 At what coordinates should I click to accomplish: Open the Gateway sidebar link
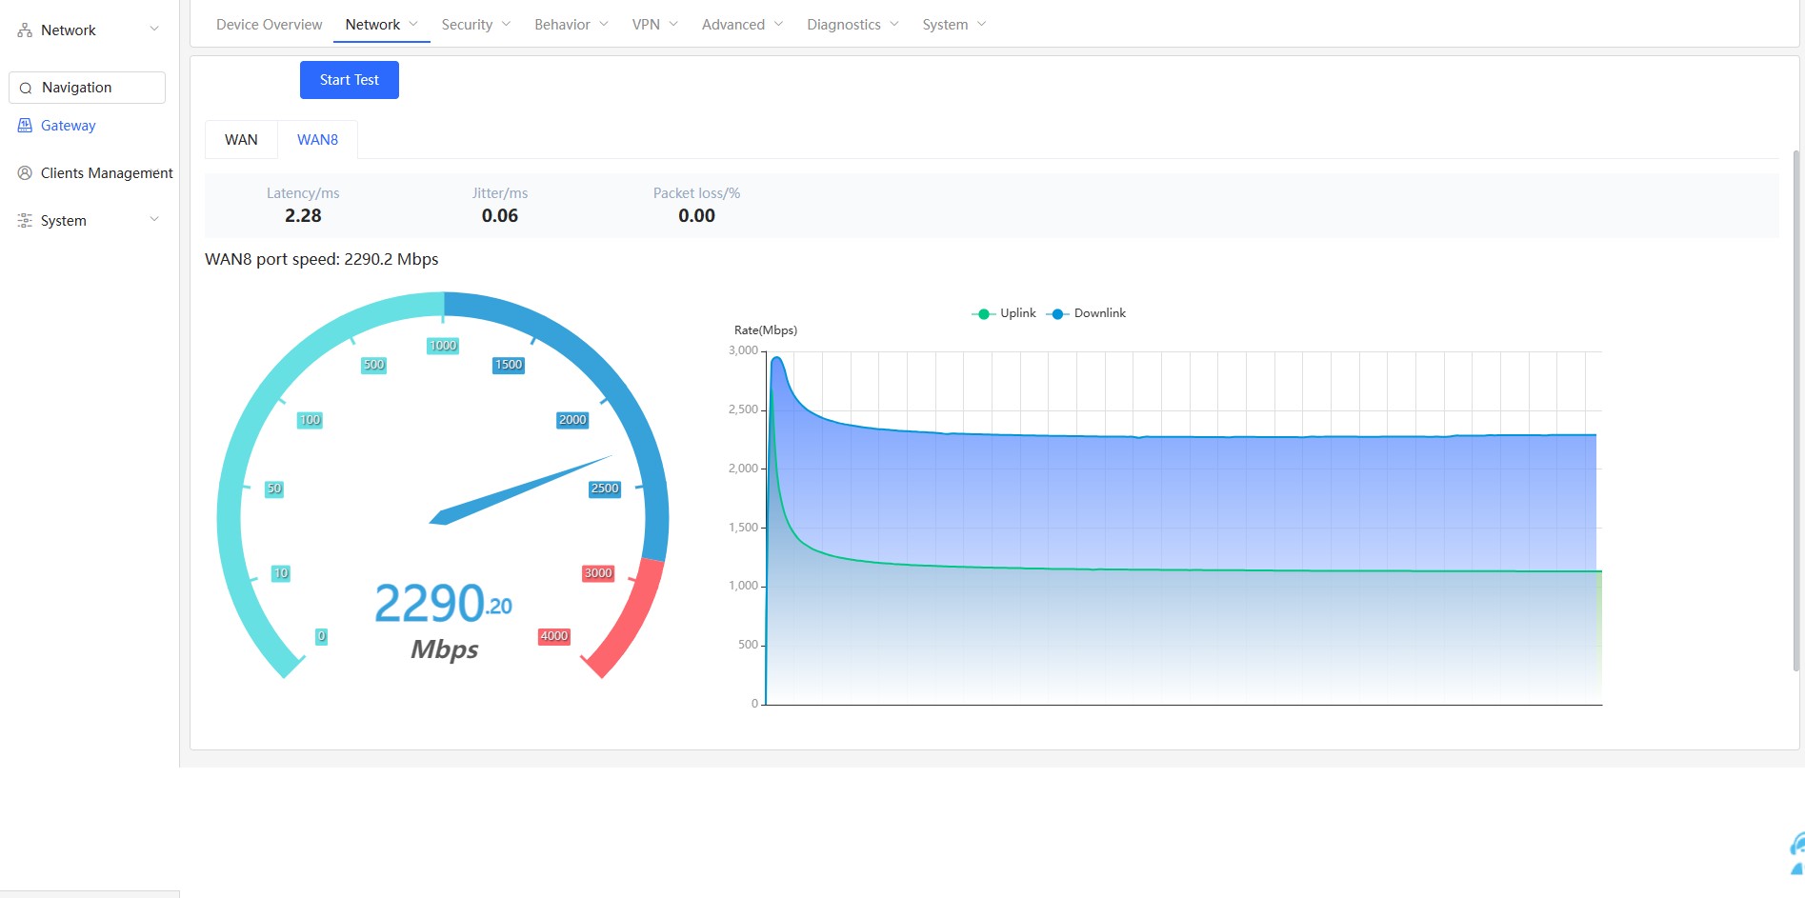click(x=68, y=126)
